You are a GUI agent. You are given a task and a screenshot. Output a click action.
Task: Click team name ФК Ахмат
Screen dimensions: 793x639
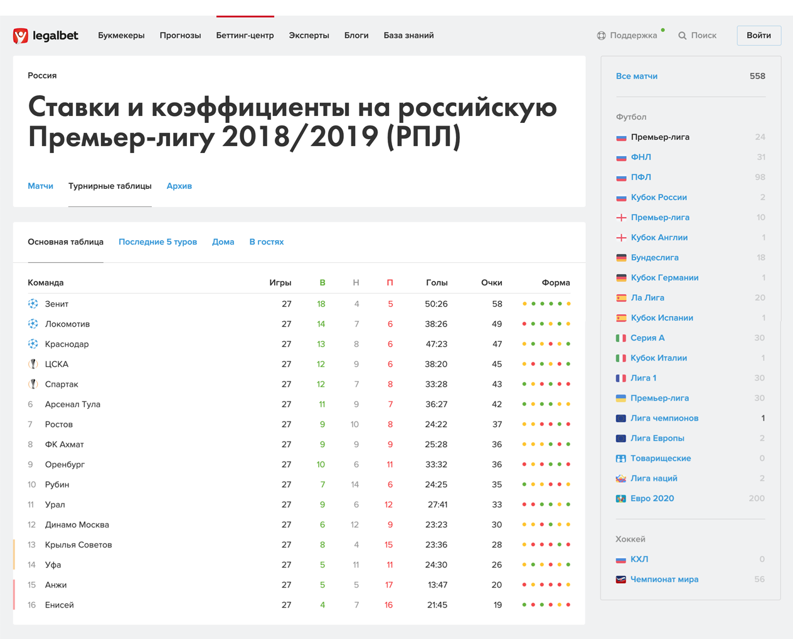(x=64, y=445)
